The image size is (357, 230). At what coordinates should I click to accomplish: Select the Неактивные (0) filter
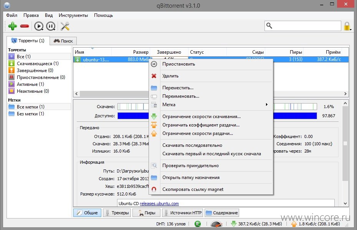click(40, 91)
